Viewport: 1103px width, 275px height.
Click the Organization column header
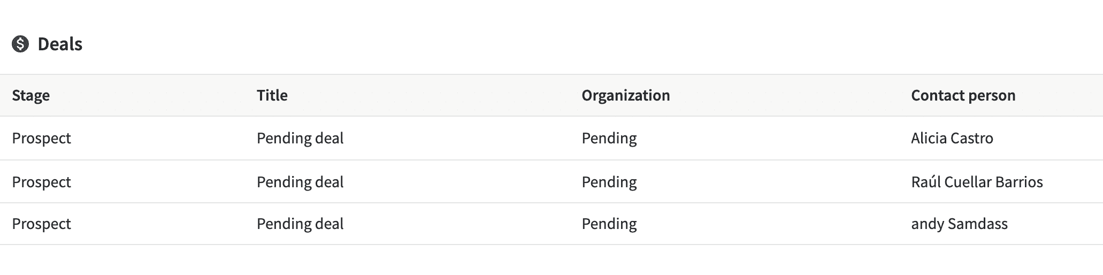point(626,95)
